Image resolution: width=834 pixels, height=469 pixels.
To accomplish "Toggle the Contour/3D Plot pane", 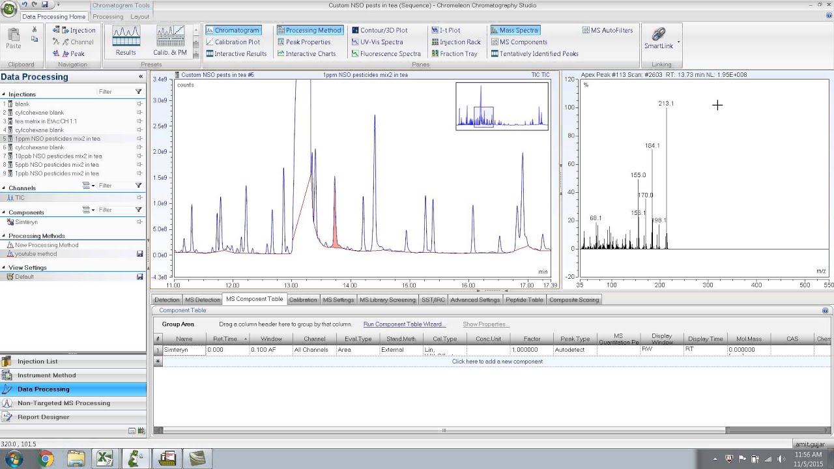I will (379, 30).
